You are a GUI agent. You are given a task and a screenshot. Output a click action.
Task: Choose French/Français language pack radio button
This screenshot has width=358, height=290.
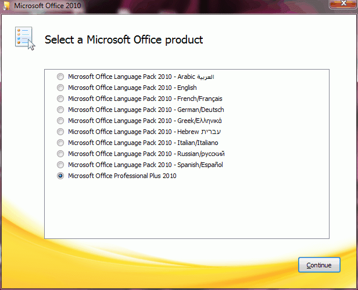coord(60,99)
